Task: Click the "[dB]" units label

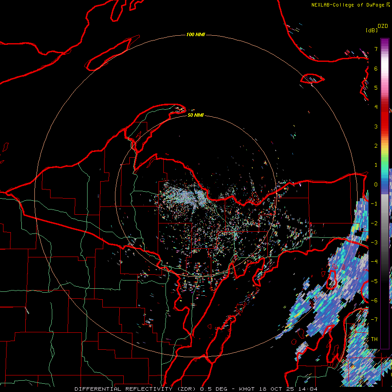Action: click(x=372, y=30)
